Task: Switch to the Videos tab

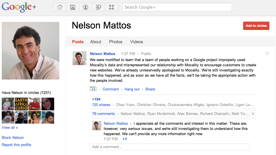Action: coord(137,42)
